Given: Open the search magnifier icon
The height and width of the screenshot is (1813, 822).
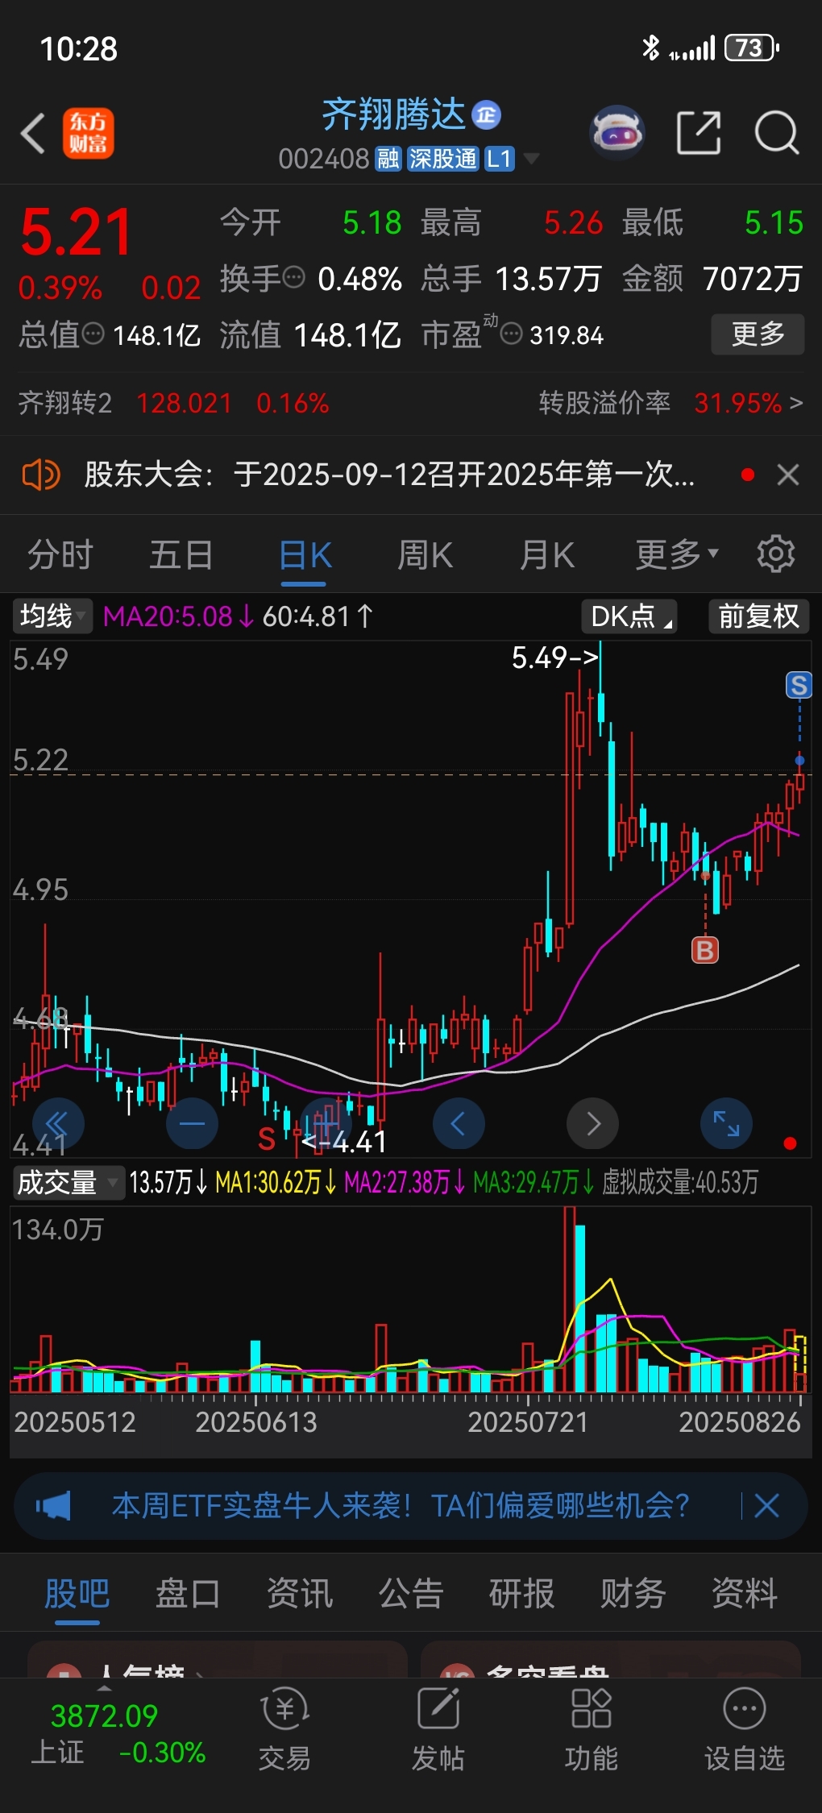Looking at the screenshot, I should (x=777, y=132).
